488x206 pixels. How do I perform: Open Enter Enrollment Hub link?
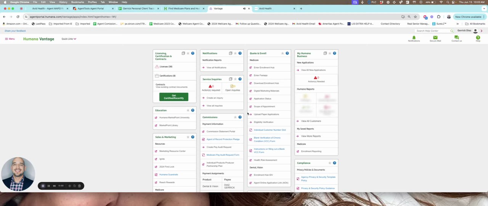pos(264,68)
